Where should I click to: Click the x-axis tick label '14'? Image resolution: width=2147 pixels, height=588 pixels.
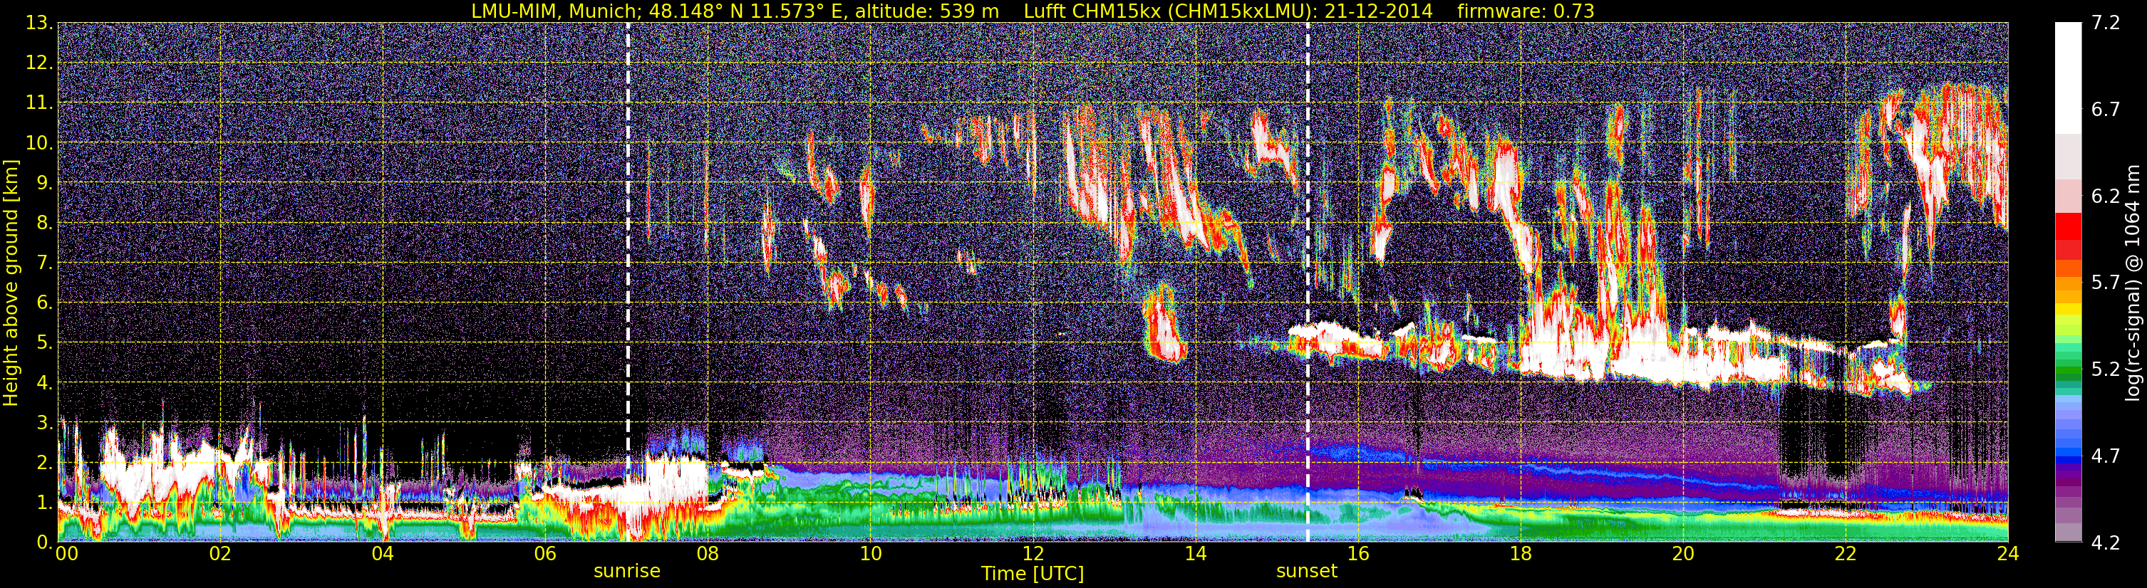(x=1194, y=555)
